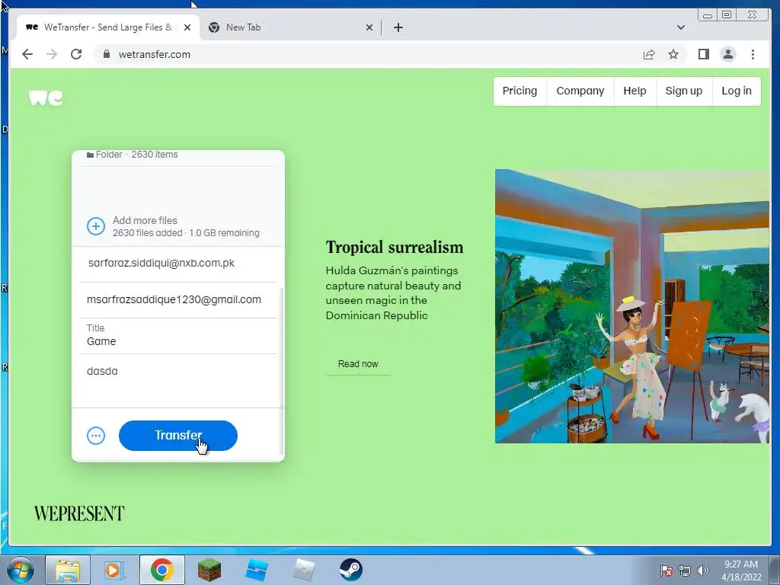Open Windows Media Player from the taskbar
780x585 pixels.
tap(113, 570)
